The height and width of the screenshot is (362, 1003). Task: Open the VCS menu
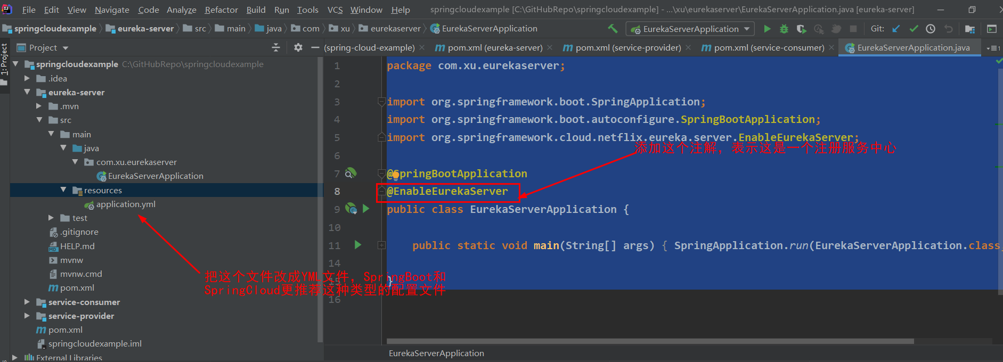(x=335, y=10)
